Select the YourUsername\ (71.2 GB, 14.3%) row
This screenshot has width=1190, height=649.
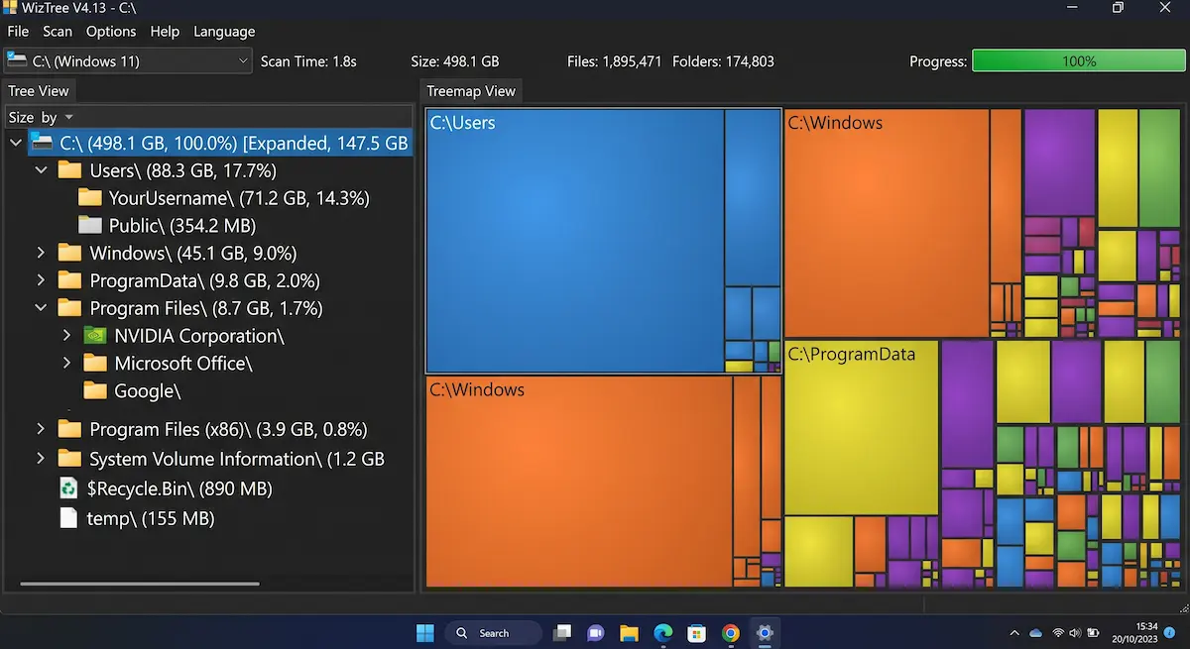239,198
